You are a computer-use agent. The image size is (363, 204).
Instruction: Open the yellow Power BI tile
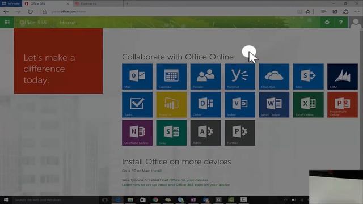tap(171, 104)
